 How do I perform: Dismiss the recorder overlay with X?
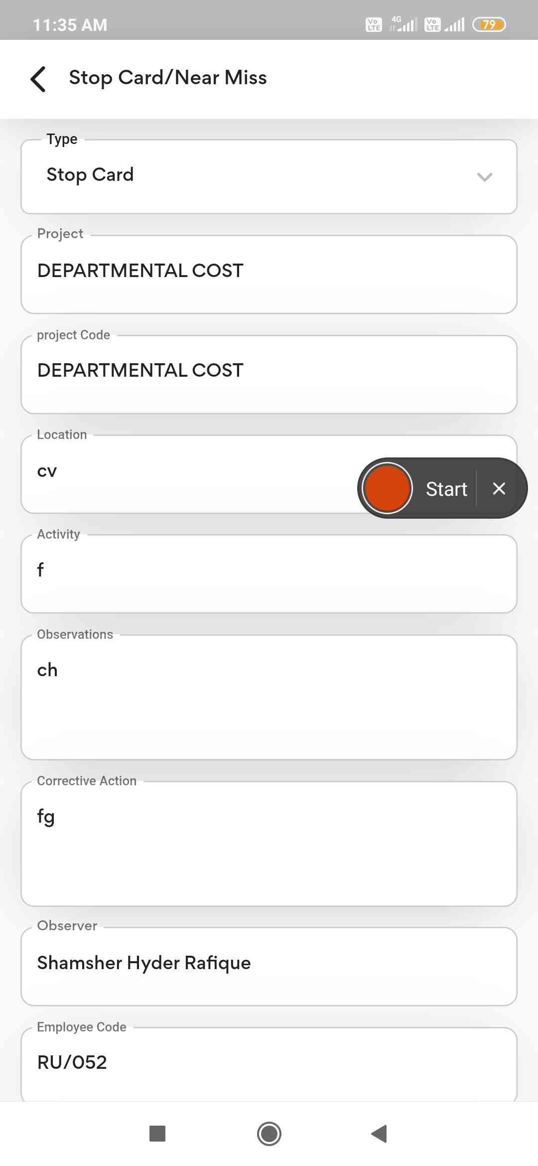coord(499,488)
